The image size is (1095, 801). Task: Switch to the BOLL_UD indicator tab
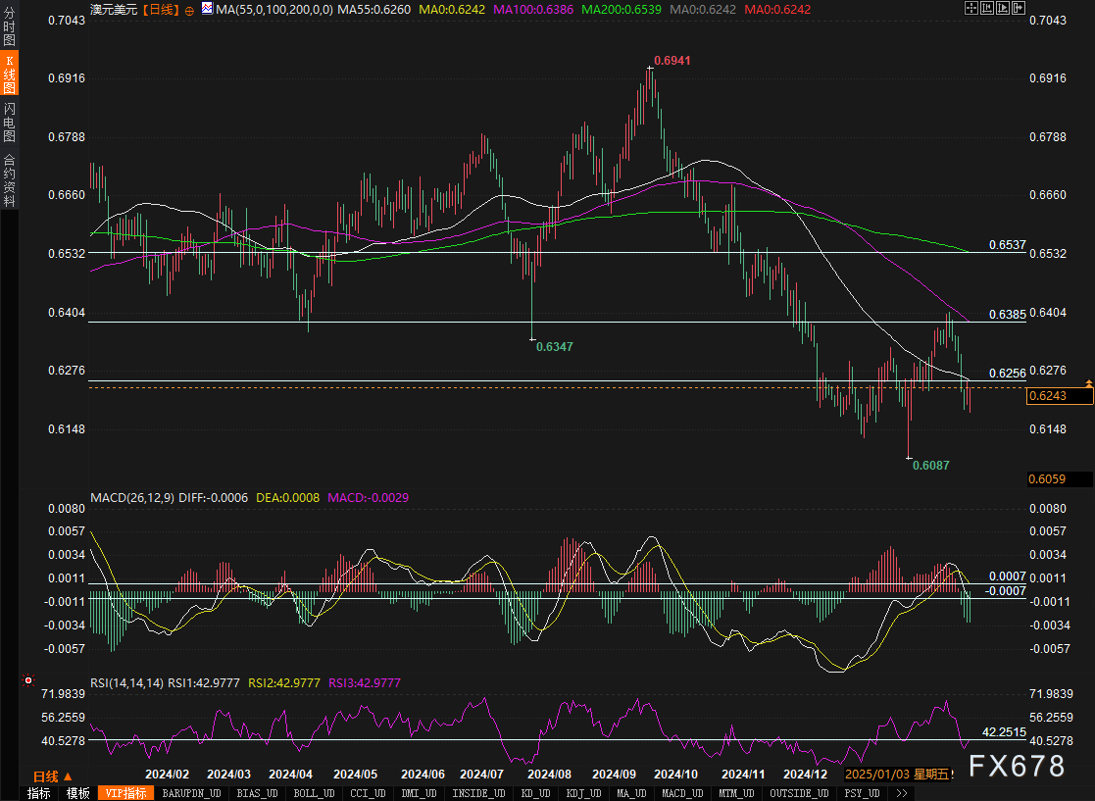[314, 793]
